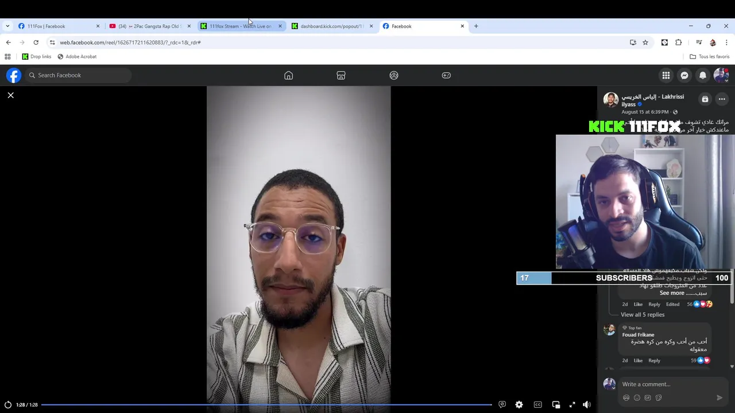Viewport: 735px width, 413px height.
Task: View reactions on Fouad Frikane's comment
Action: tap(701, 360)
